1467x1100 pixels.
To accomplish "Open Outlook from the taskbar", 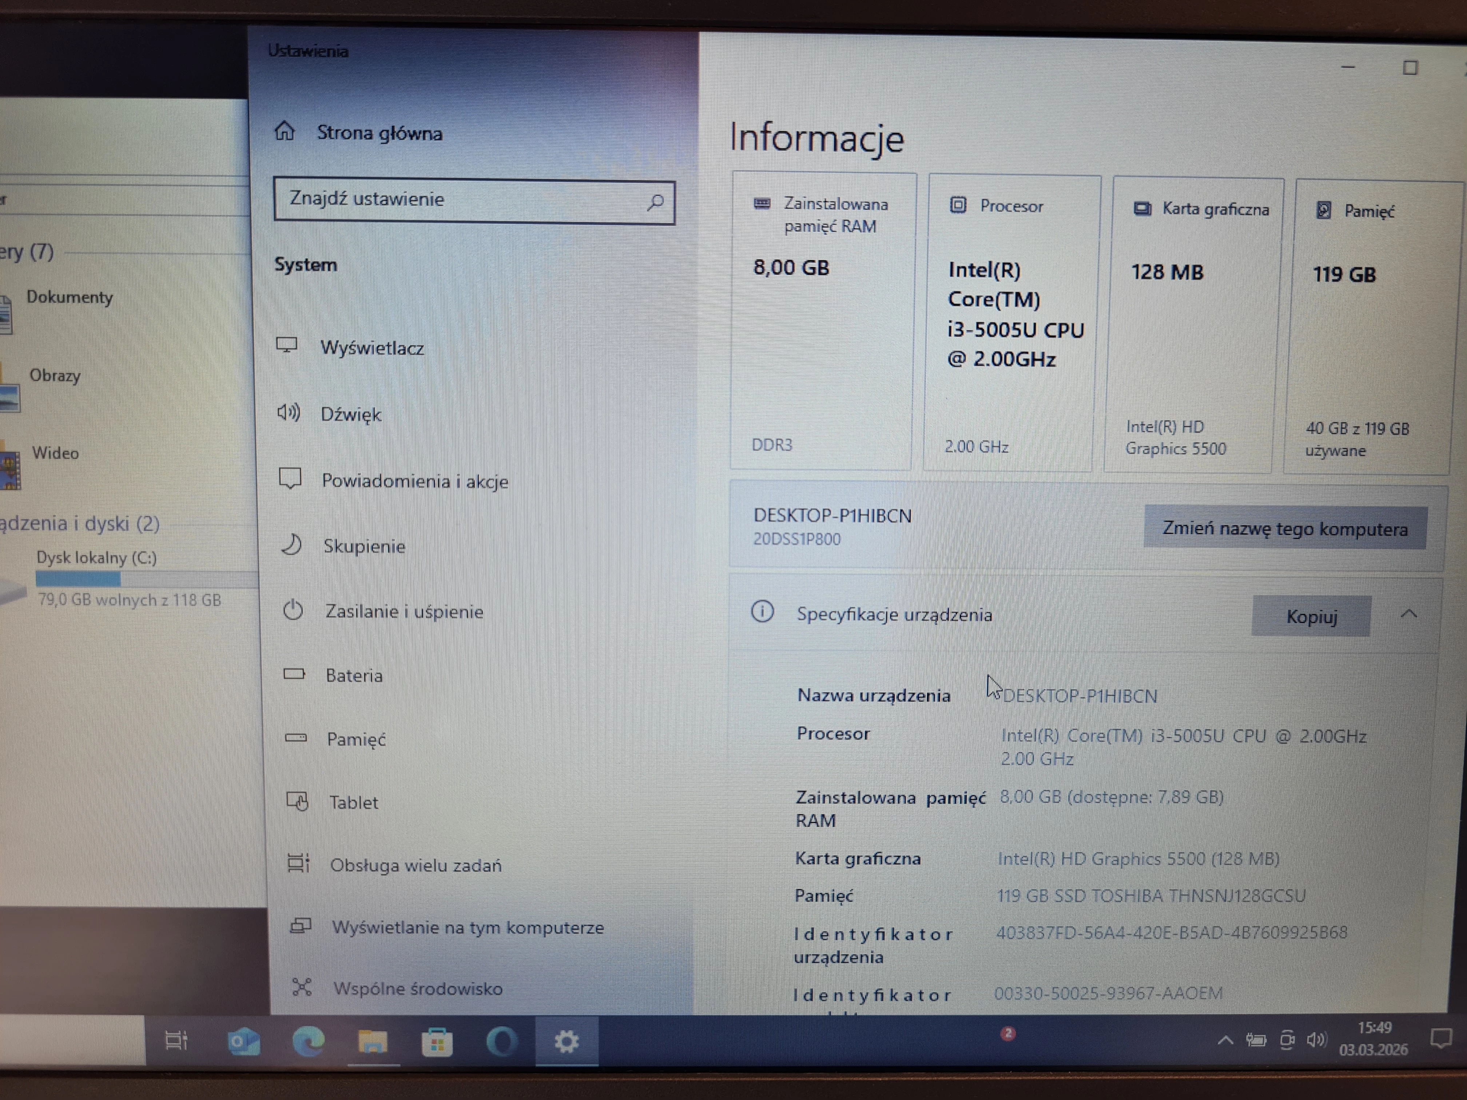I will pyautogui.click(x=245, y=1042).
